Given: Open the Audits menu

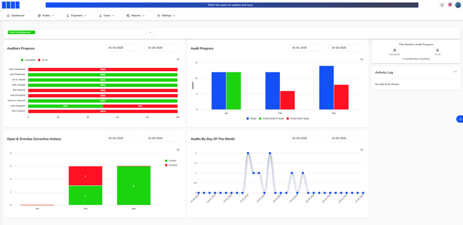Looking at the screenshot, I should tap(46, 16).
